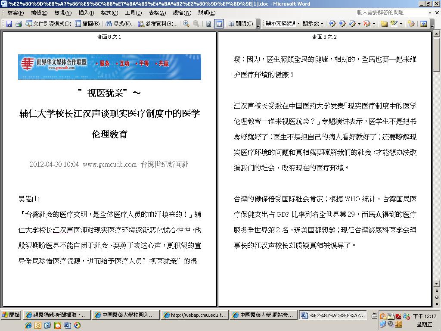Screen dimensions: 441x331
Task: Open help question box dropdown arrow
Action: click(430, 12)
